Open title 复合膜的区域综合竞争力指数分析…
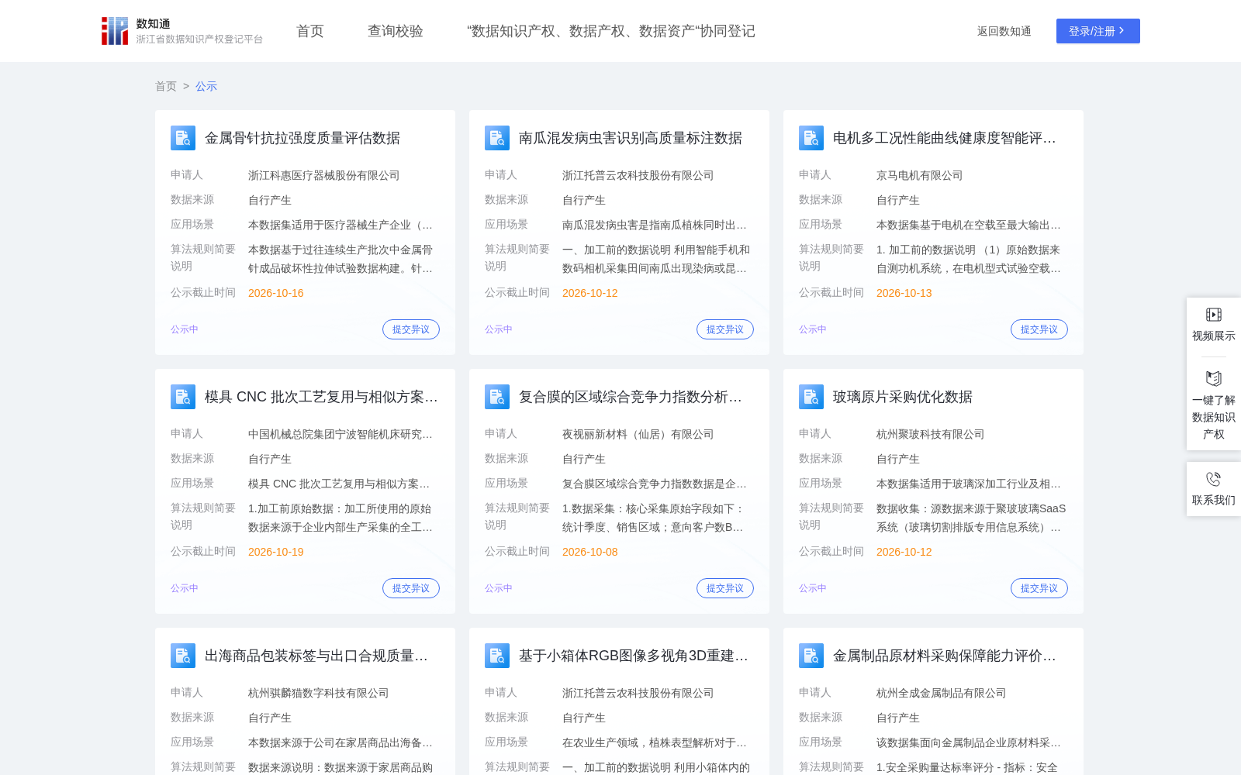 [x=631, y=397]
